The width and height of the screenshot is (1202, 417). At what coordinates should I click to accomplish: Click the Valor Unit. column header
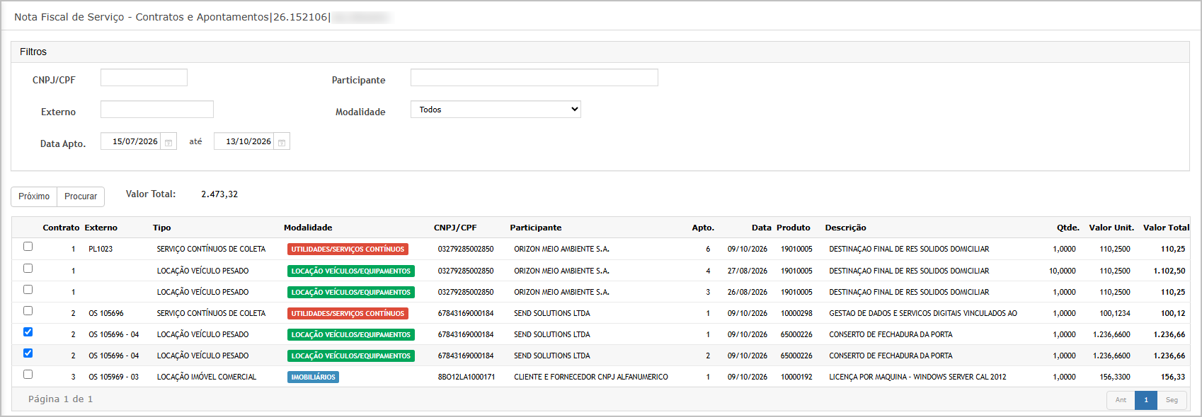click(x=1111, y=228)
